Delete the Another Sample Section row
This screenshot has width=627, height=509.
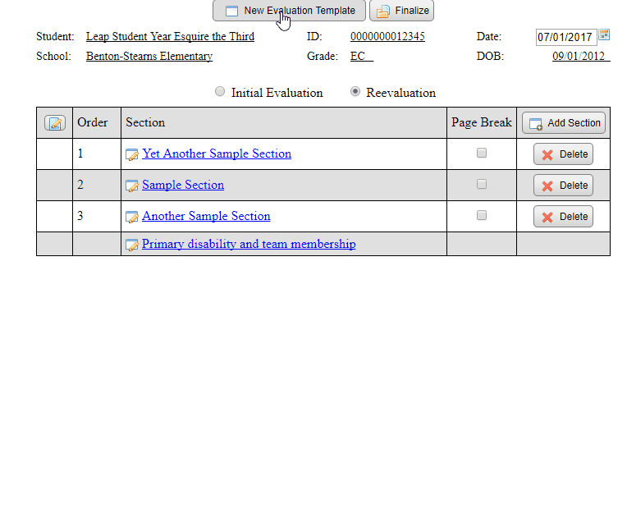563,217
